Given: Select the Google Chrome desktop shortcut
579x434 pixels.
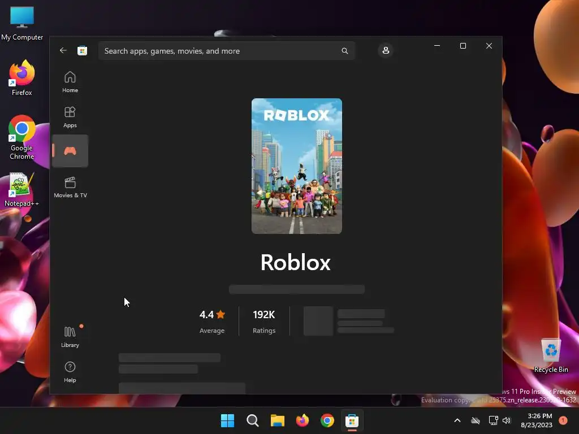Looking at the screenshot, I should pos(22,137).
